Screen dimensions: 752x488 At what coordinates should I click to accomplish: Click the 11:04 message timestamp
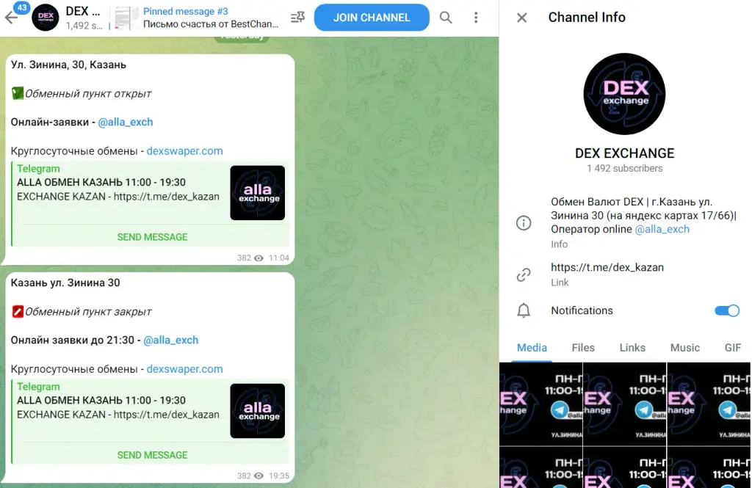(x=279, y=258)
